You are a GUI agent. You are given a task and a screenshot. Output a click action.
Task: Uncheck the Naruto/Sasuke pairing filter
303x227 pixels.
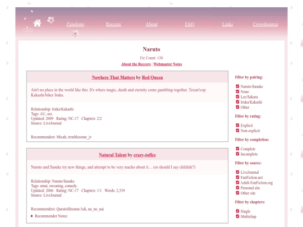tap(237, 86)
